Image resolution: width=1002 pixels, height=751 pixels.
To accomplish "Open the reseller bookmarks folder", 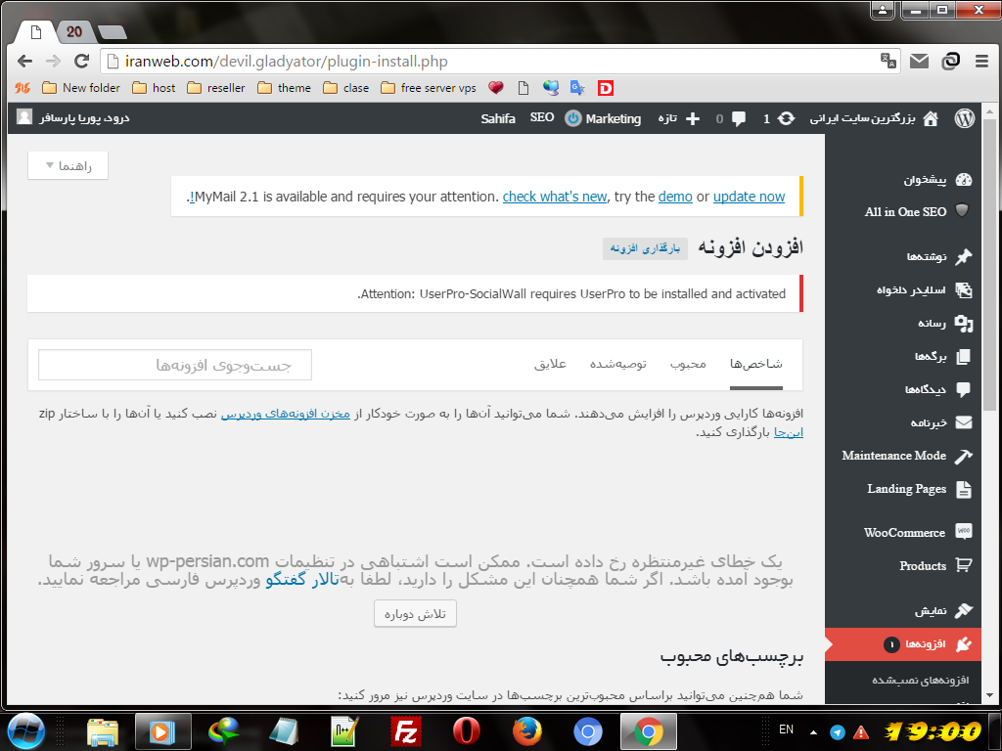I will 216,88.
